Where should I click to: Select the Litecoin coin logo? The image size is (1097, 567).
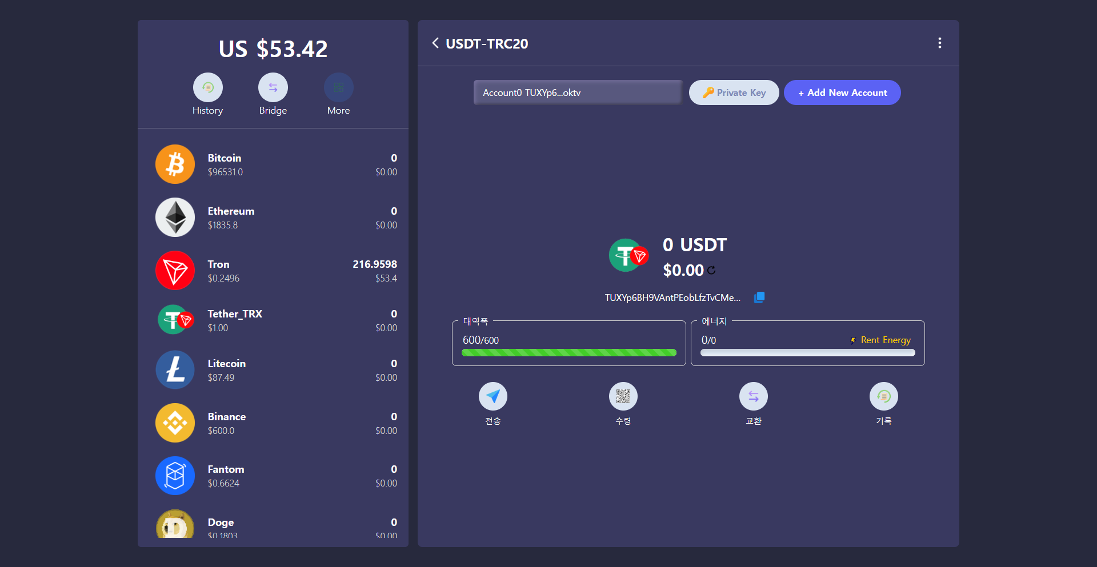(175, 369)
